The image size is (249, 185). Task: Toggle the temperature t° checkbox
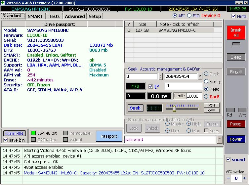(x=150, y=87)
